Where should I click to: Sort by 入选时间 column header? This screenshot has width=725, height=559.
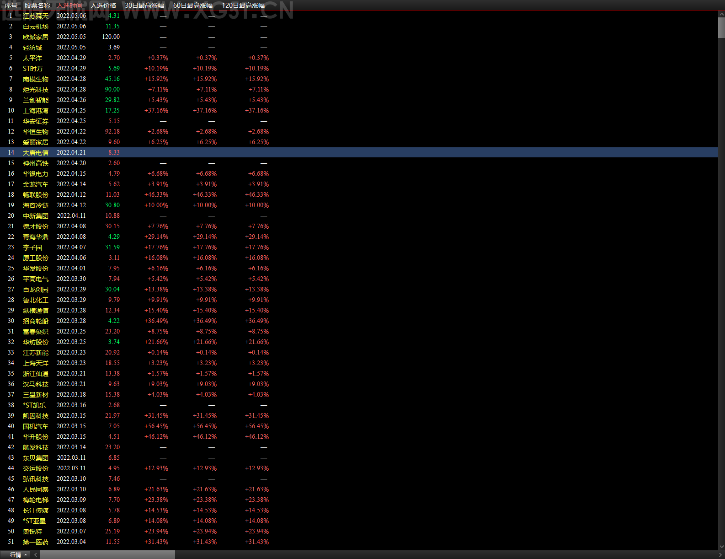pos(70,5)
